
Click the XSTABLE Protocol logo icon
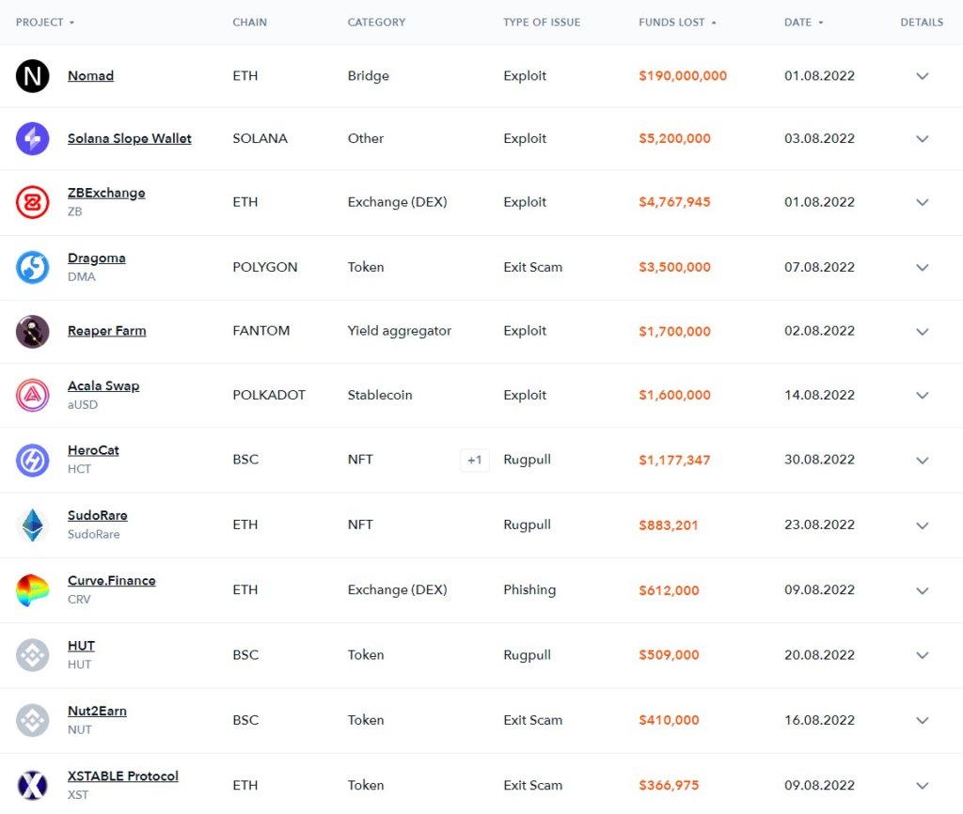[32, 785]
